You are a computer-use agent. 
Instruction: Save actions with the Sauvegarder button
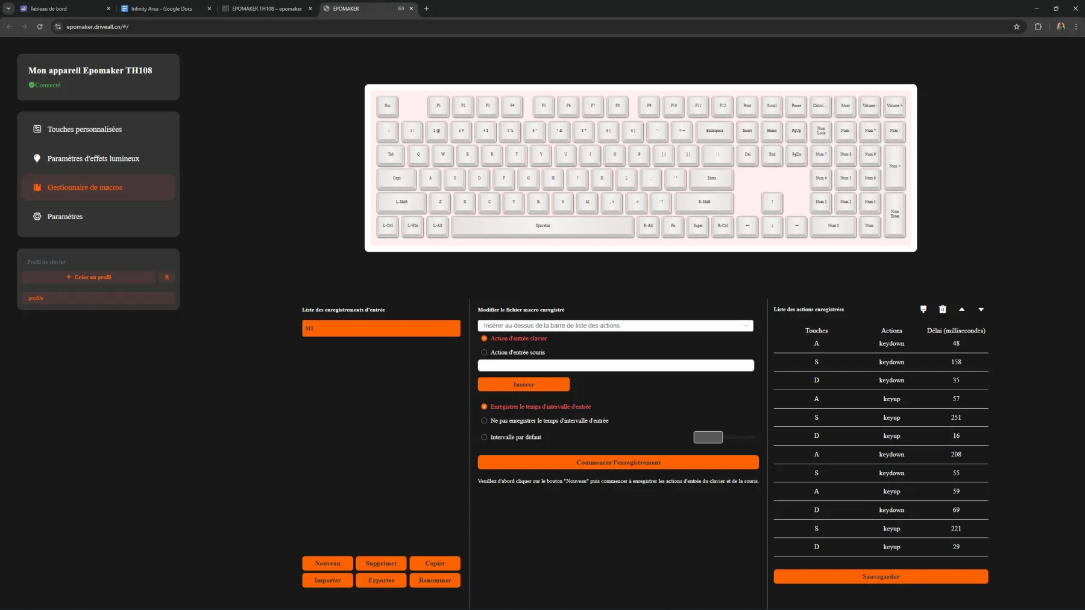[881, 576]
